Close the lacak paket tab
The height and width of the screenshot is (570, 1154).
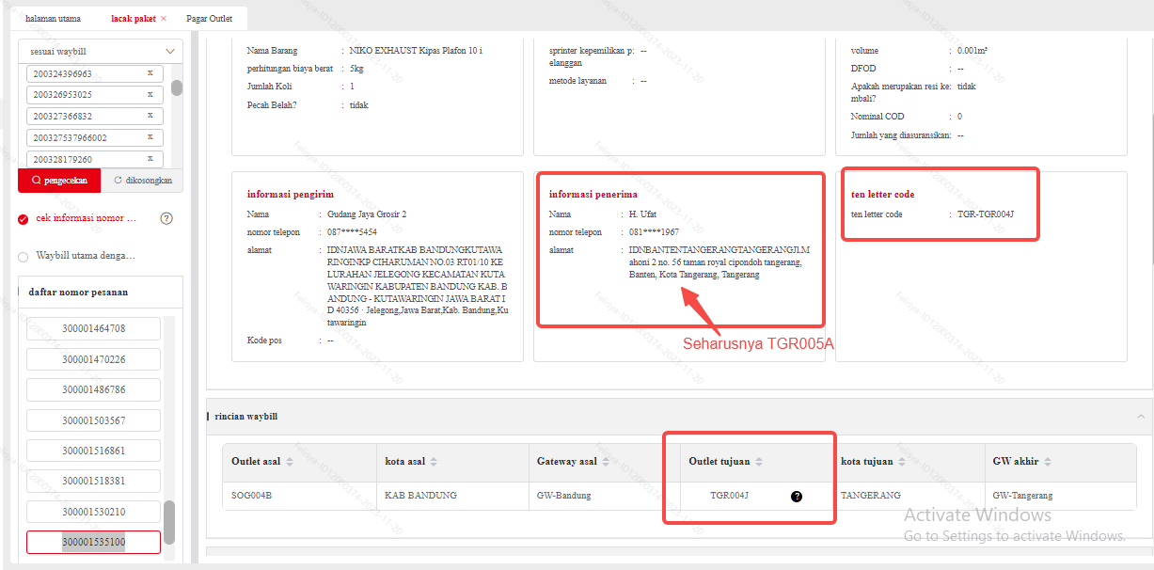pyautogui.click(x=164, y=19)
